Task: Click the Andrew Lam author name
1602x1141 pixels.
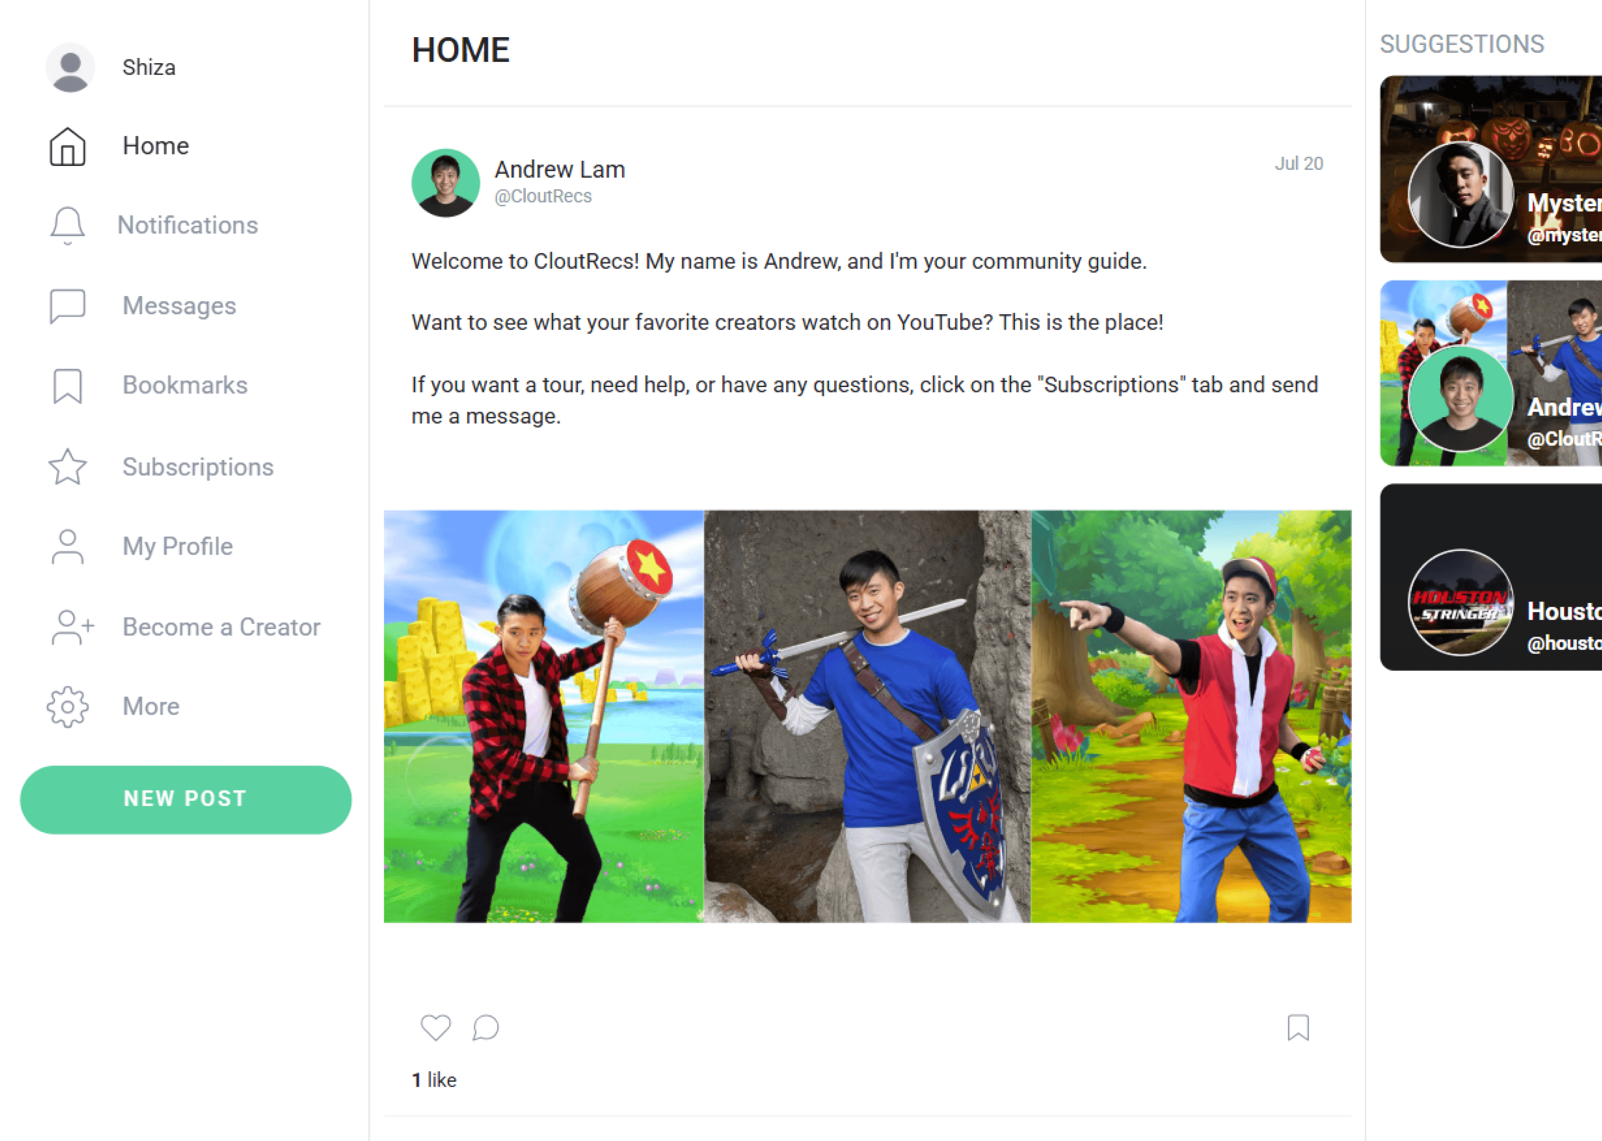Action: (559, 169)
